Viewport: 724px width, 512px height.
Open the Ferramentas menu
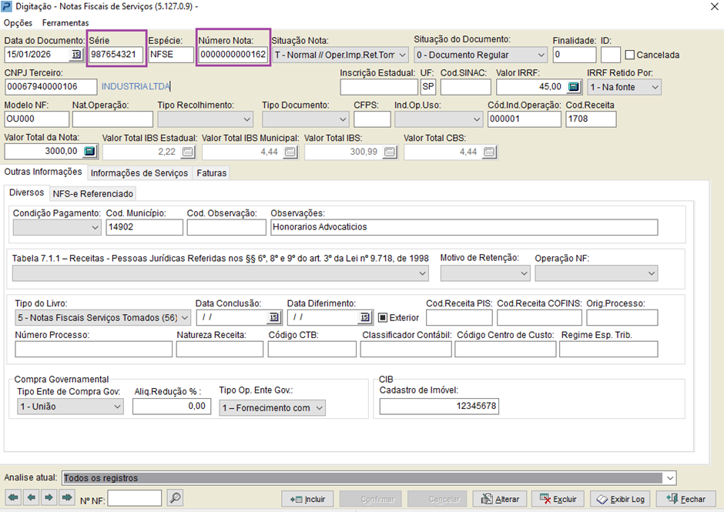[x=65, y=22]
